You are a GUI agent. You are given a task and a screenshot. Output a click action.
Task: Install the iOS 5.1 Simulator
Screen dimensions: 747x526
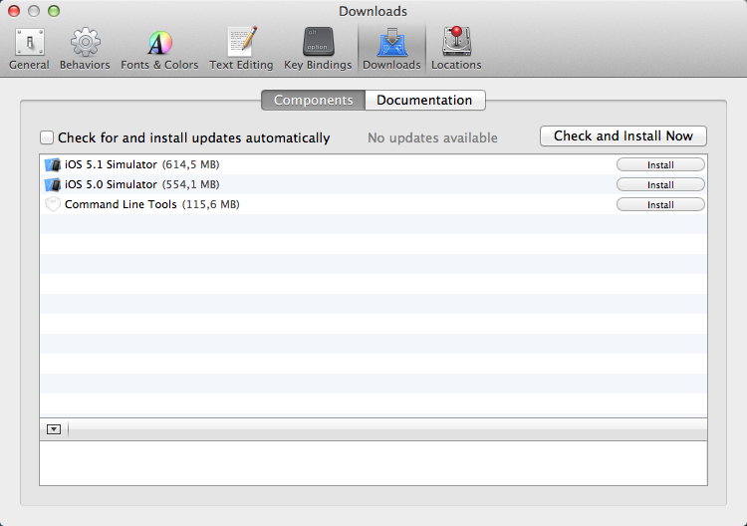660,164
